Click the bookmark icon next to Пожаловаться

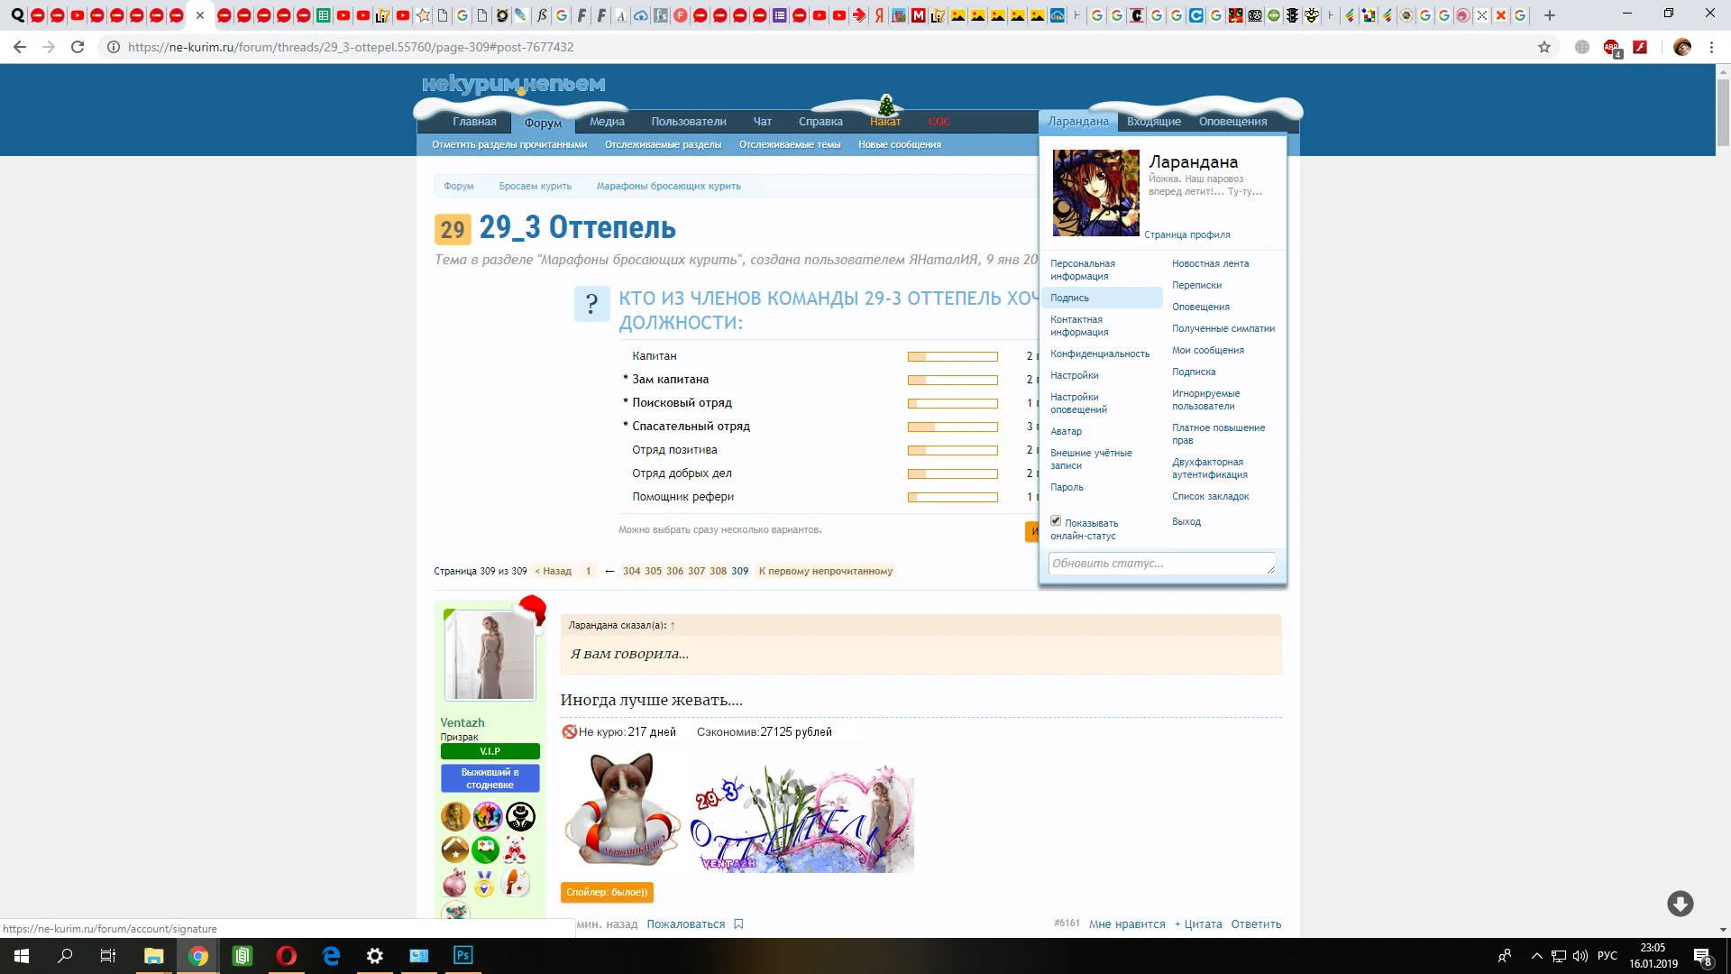pyautogui.click(x=738, y=924)
